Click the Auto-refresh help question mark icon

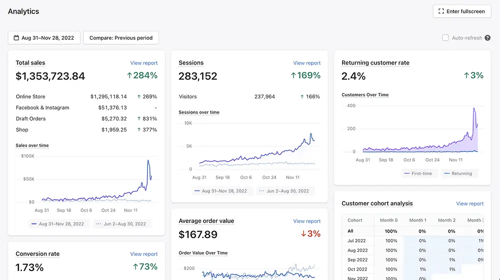click(x=487, y=37)
